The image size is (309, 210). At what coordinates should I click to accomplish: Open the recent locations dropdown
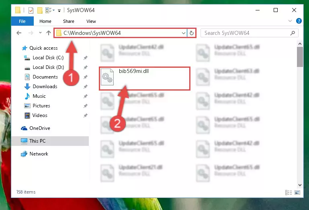[x=40, y=33]
